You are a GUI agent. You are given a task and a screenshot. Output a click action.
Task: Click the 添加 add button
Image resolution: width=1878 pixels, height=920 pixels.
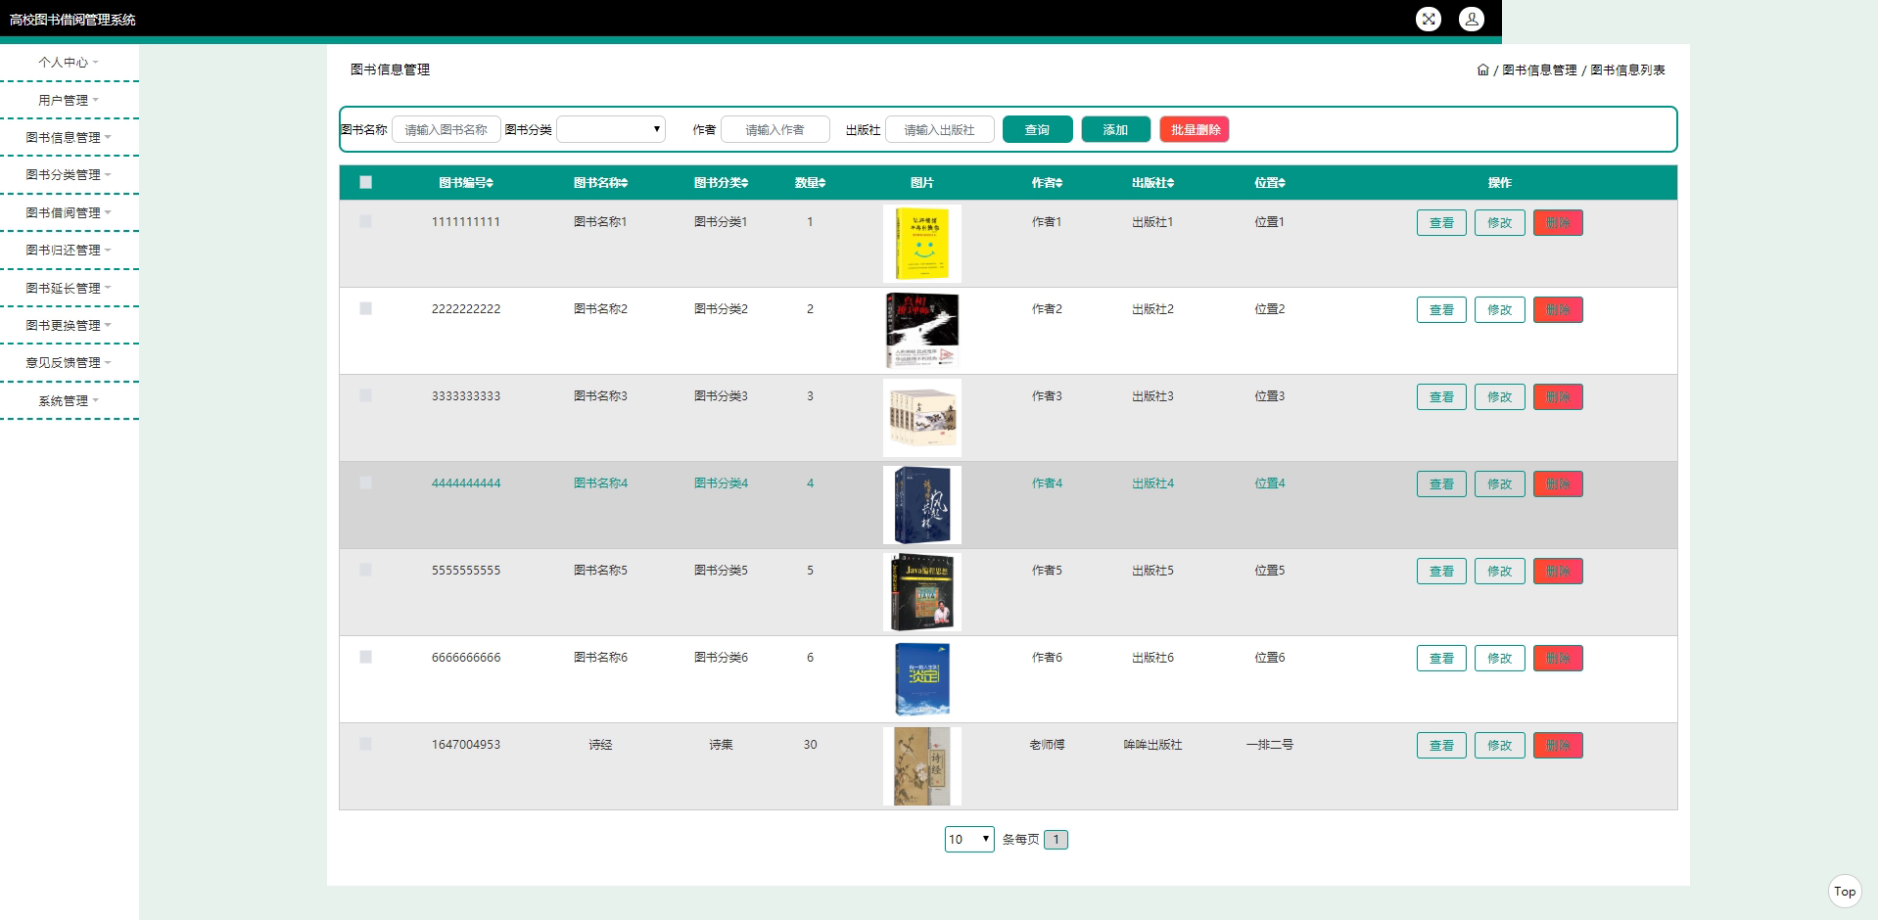[1115, 129]
